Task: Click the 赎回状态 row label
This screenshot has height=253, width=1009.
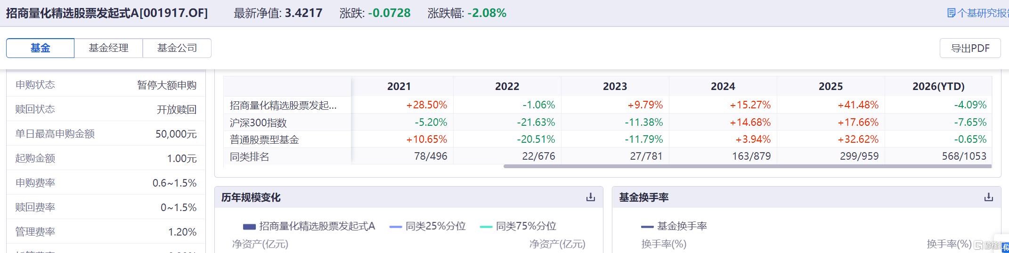Action: tap(35, 109)
